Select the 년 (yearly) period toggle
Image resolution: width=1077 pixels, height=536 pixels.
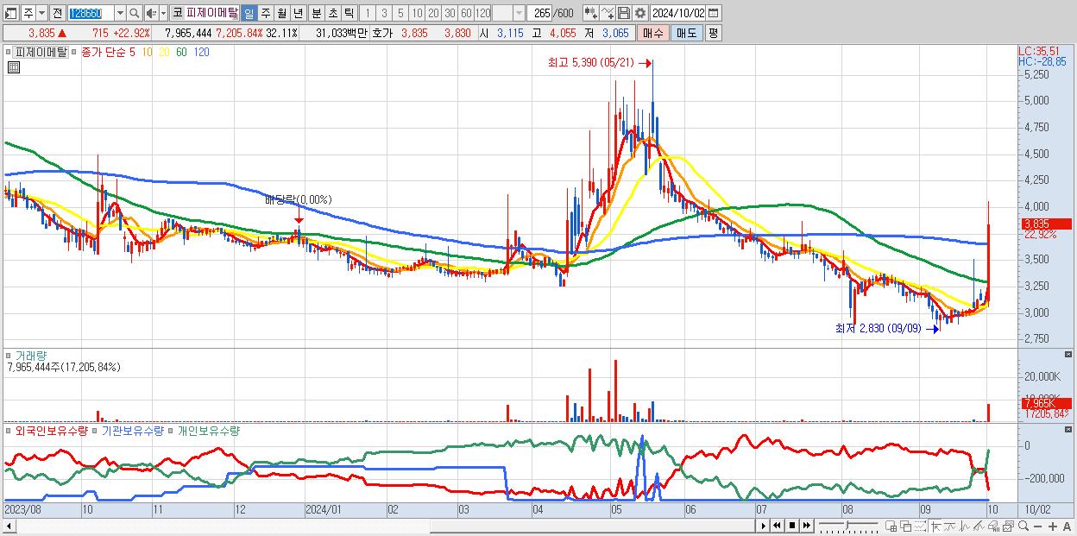[298, 13]
